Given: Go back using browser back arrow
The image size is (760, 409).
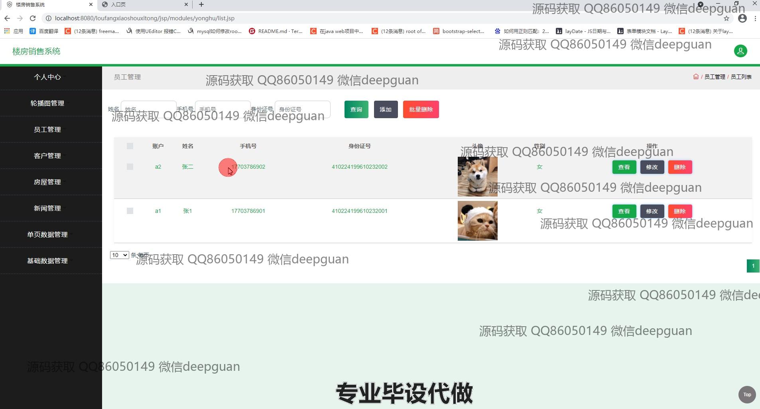Looking at the screenshot, I should point(7,18).
